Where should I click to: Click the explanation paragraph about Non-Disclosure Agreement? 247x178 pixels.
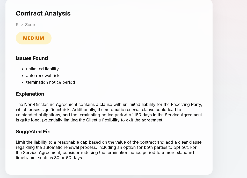(x=109, y=112)
